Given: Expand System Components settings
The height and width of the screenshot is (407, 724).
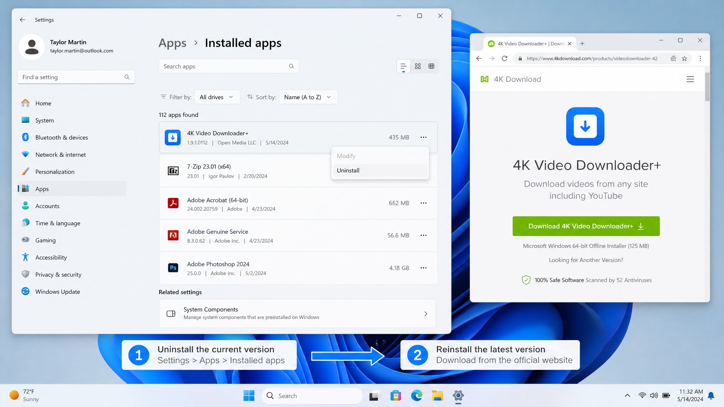Looking at the screenshot, I should (297, 313).
